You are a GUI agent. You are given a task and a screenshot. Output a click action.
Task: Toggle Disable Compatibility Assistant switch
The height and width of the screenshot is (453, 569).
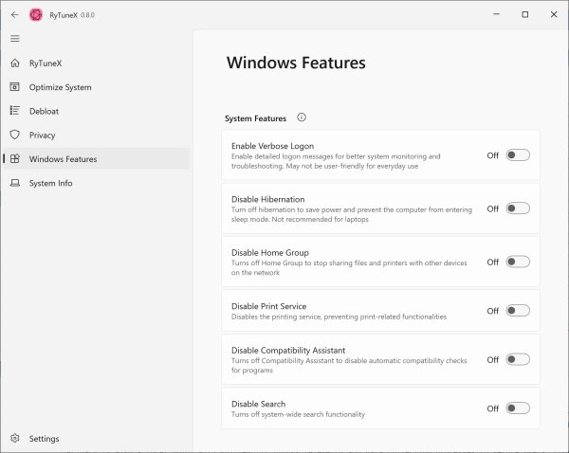pyautogui.click(x=517, y=359)
